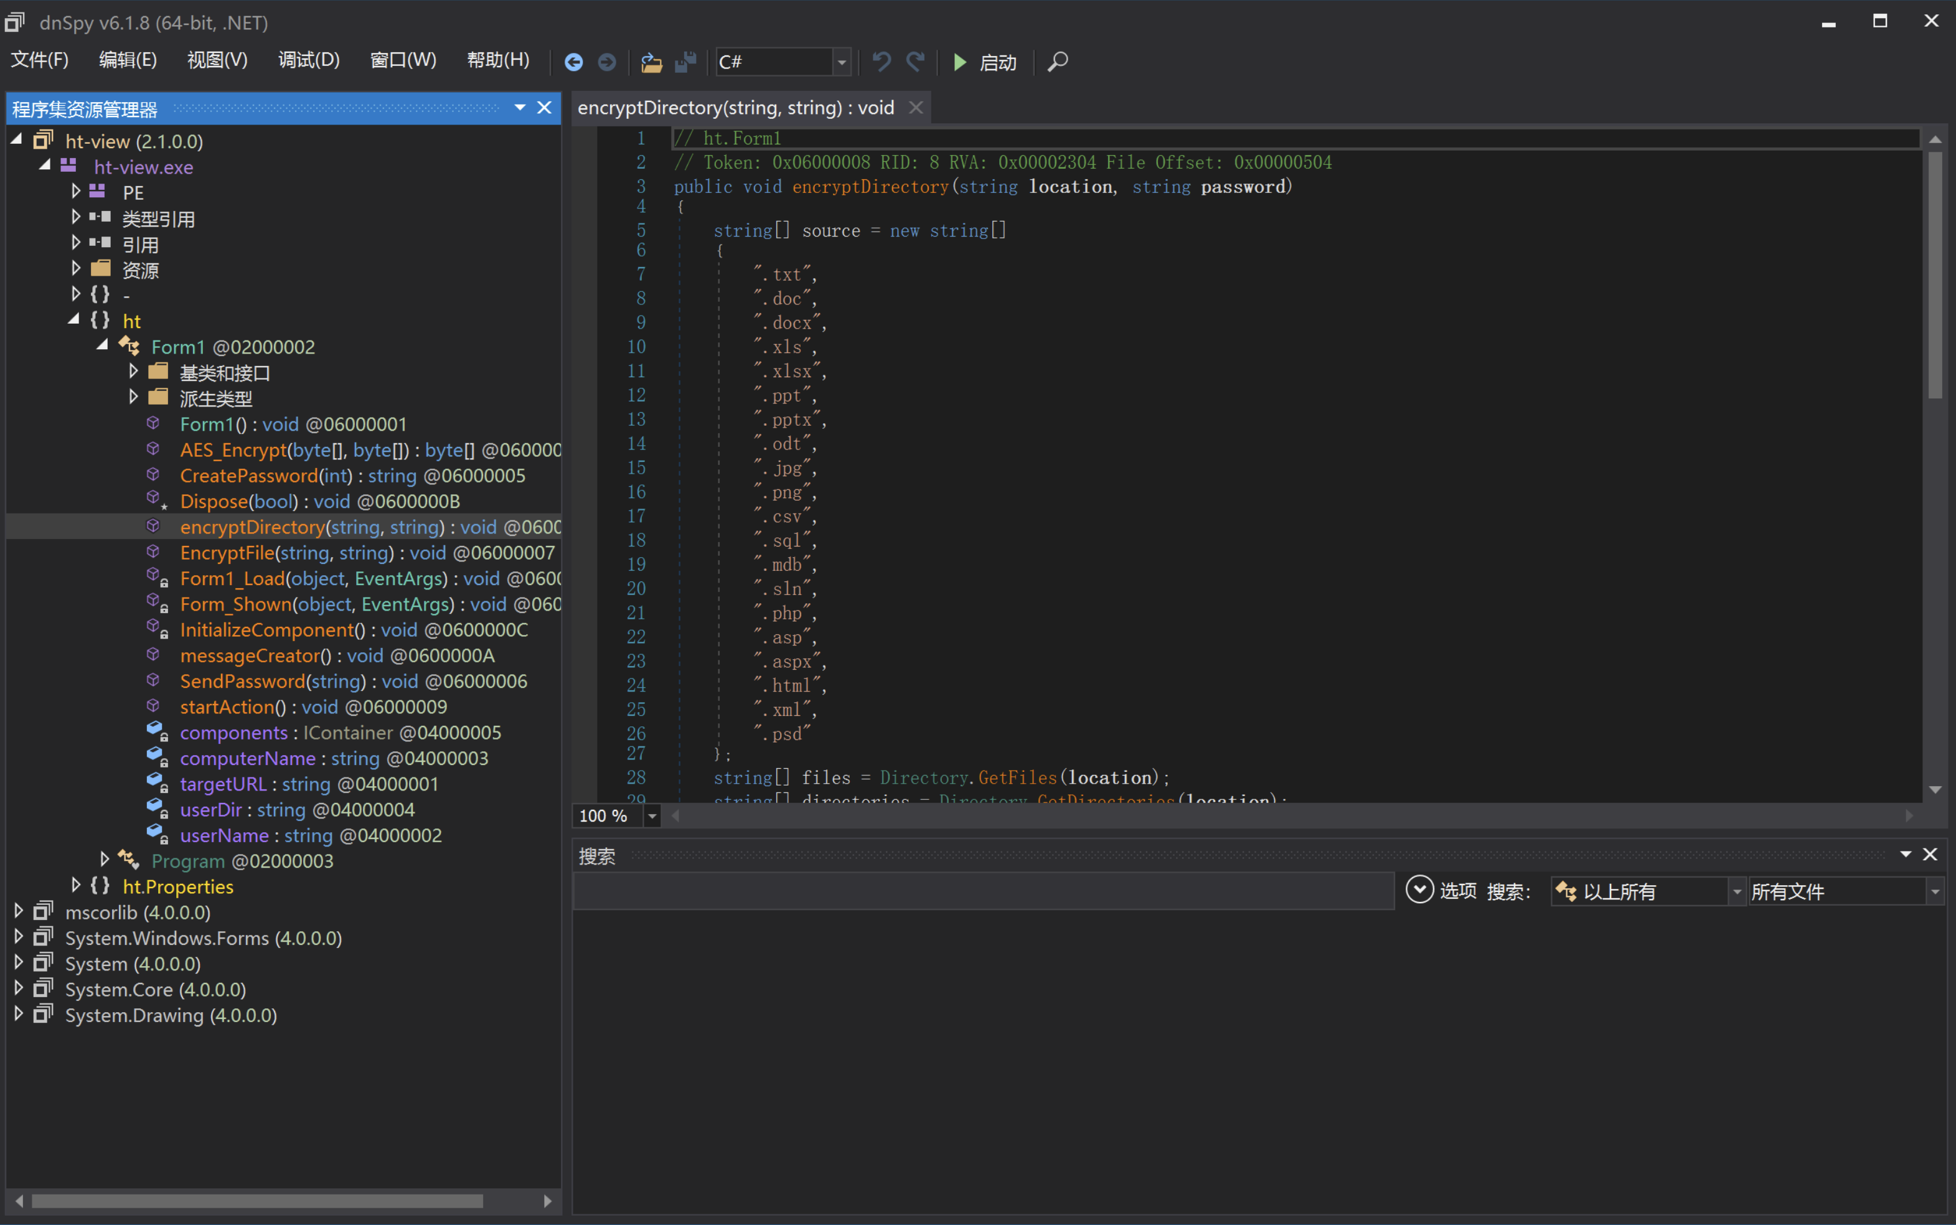Expand the 类型引用 node
The image size is (1956, 1225).
coord(75,217)
